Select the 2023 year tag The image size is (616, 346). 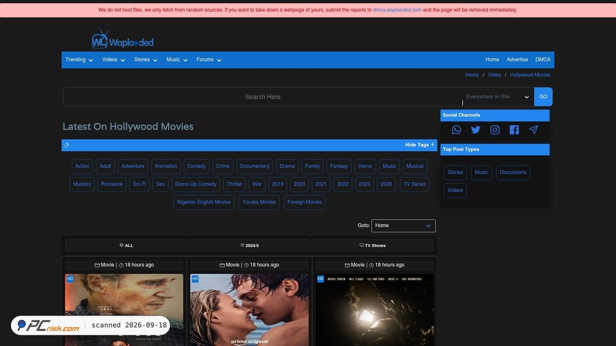(x=364, y=184)
